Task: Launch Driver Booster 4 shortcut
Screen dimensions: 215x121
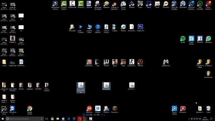Action: pyautogui.click(x=208, y=5)
